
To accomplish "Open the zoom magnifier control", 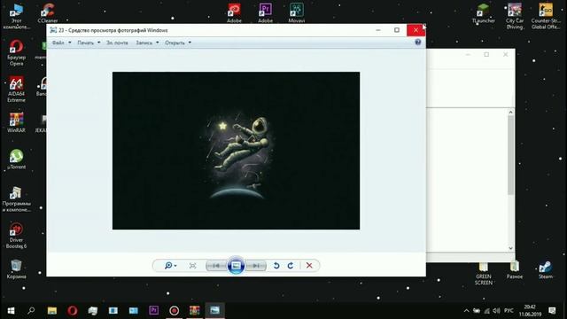I will 170,266.
